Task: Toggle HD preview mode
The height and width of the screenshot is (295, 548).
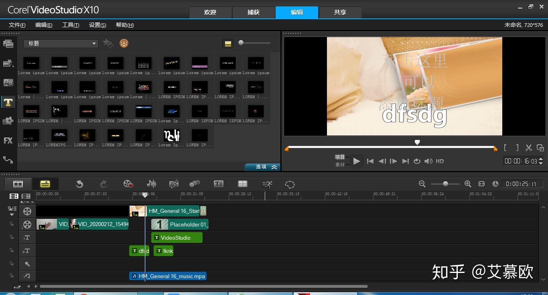Action: (x=440, y=161)
